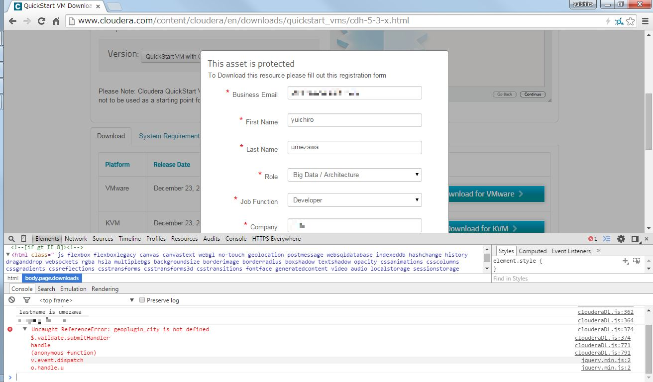Screen dimensions: 653x382
Task: Close the DevTools panel
Action: point(646,239)
